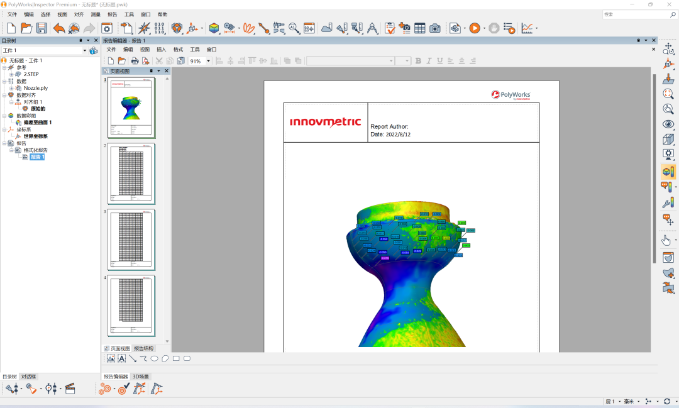Open the 91% zoom level dropdown

coord(208,61)
